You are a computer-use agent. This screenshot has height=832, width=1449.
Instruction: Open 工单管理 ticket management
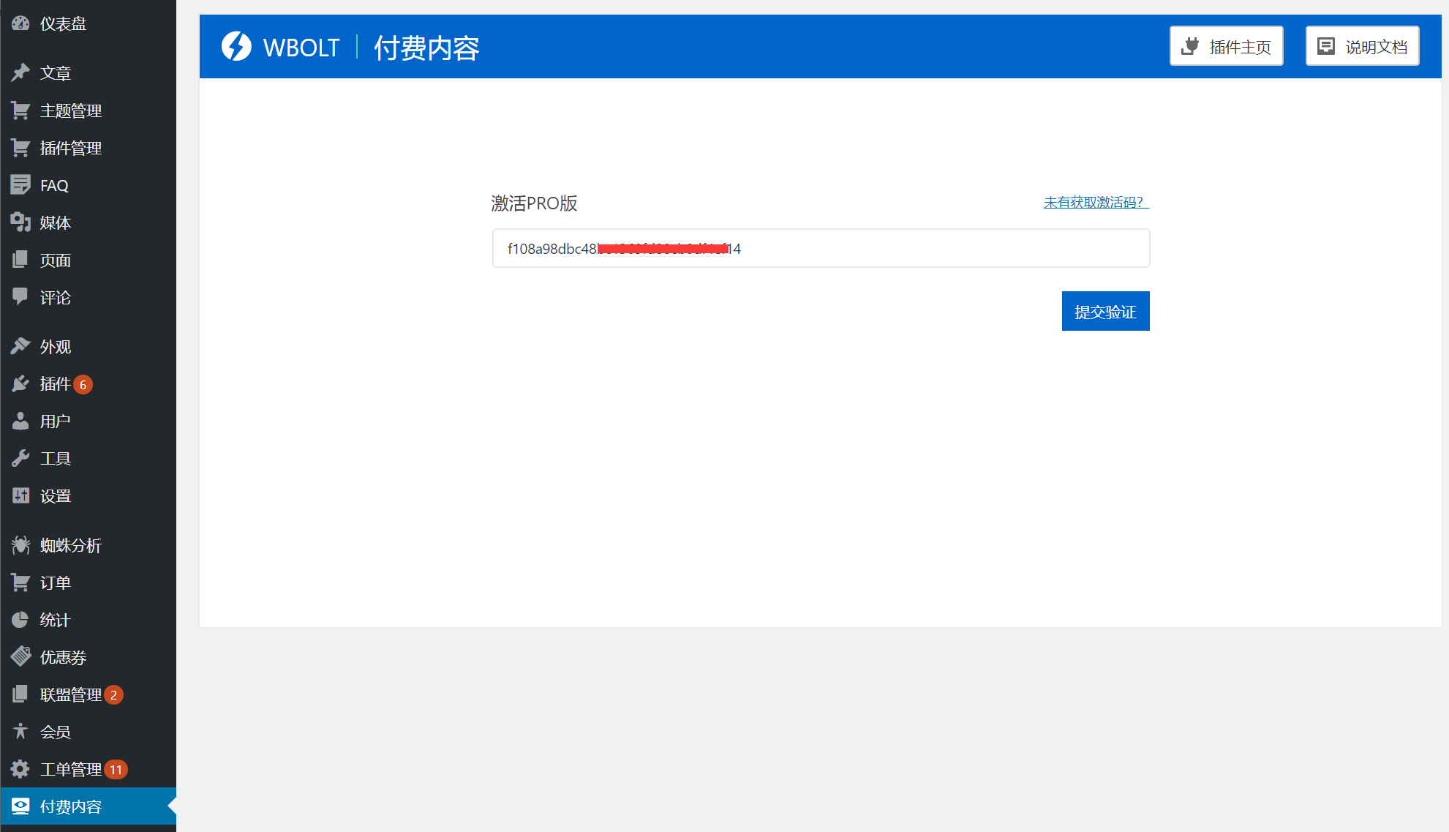pyautogui.click(x=20, y=769)
